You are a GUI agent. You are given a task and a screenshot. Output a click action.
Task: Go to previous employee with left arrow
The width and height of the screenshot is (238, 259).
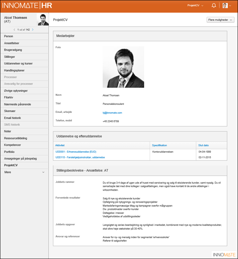pyautogui.click(x=14, y=30)
